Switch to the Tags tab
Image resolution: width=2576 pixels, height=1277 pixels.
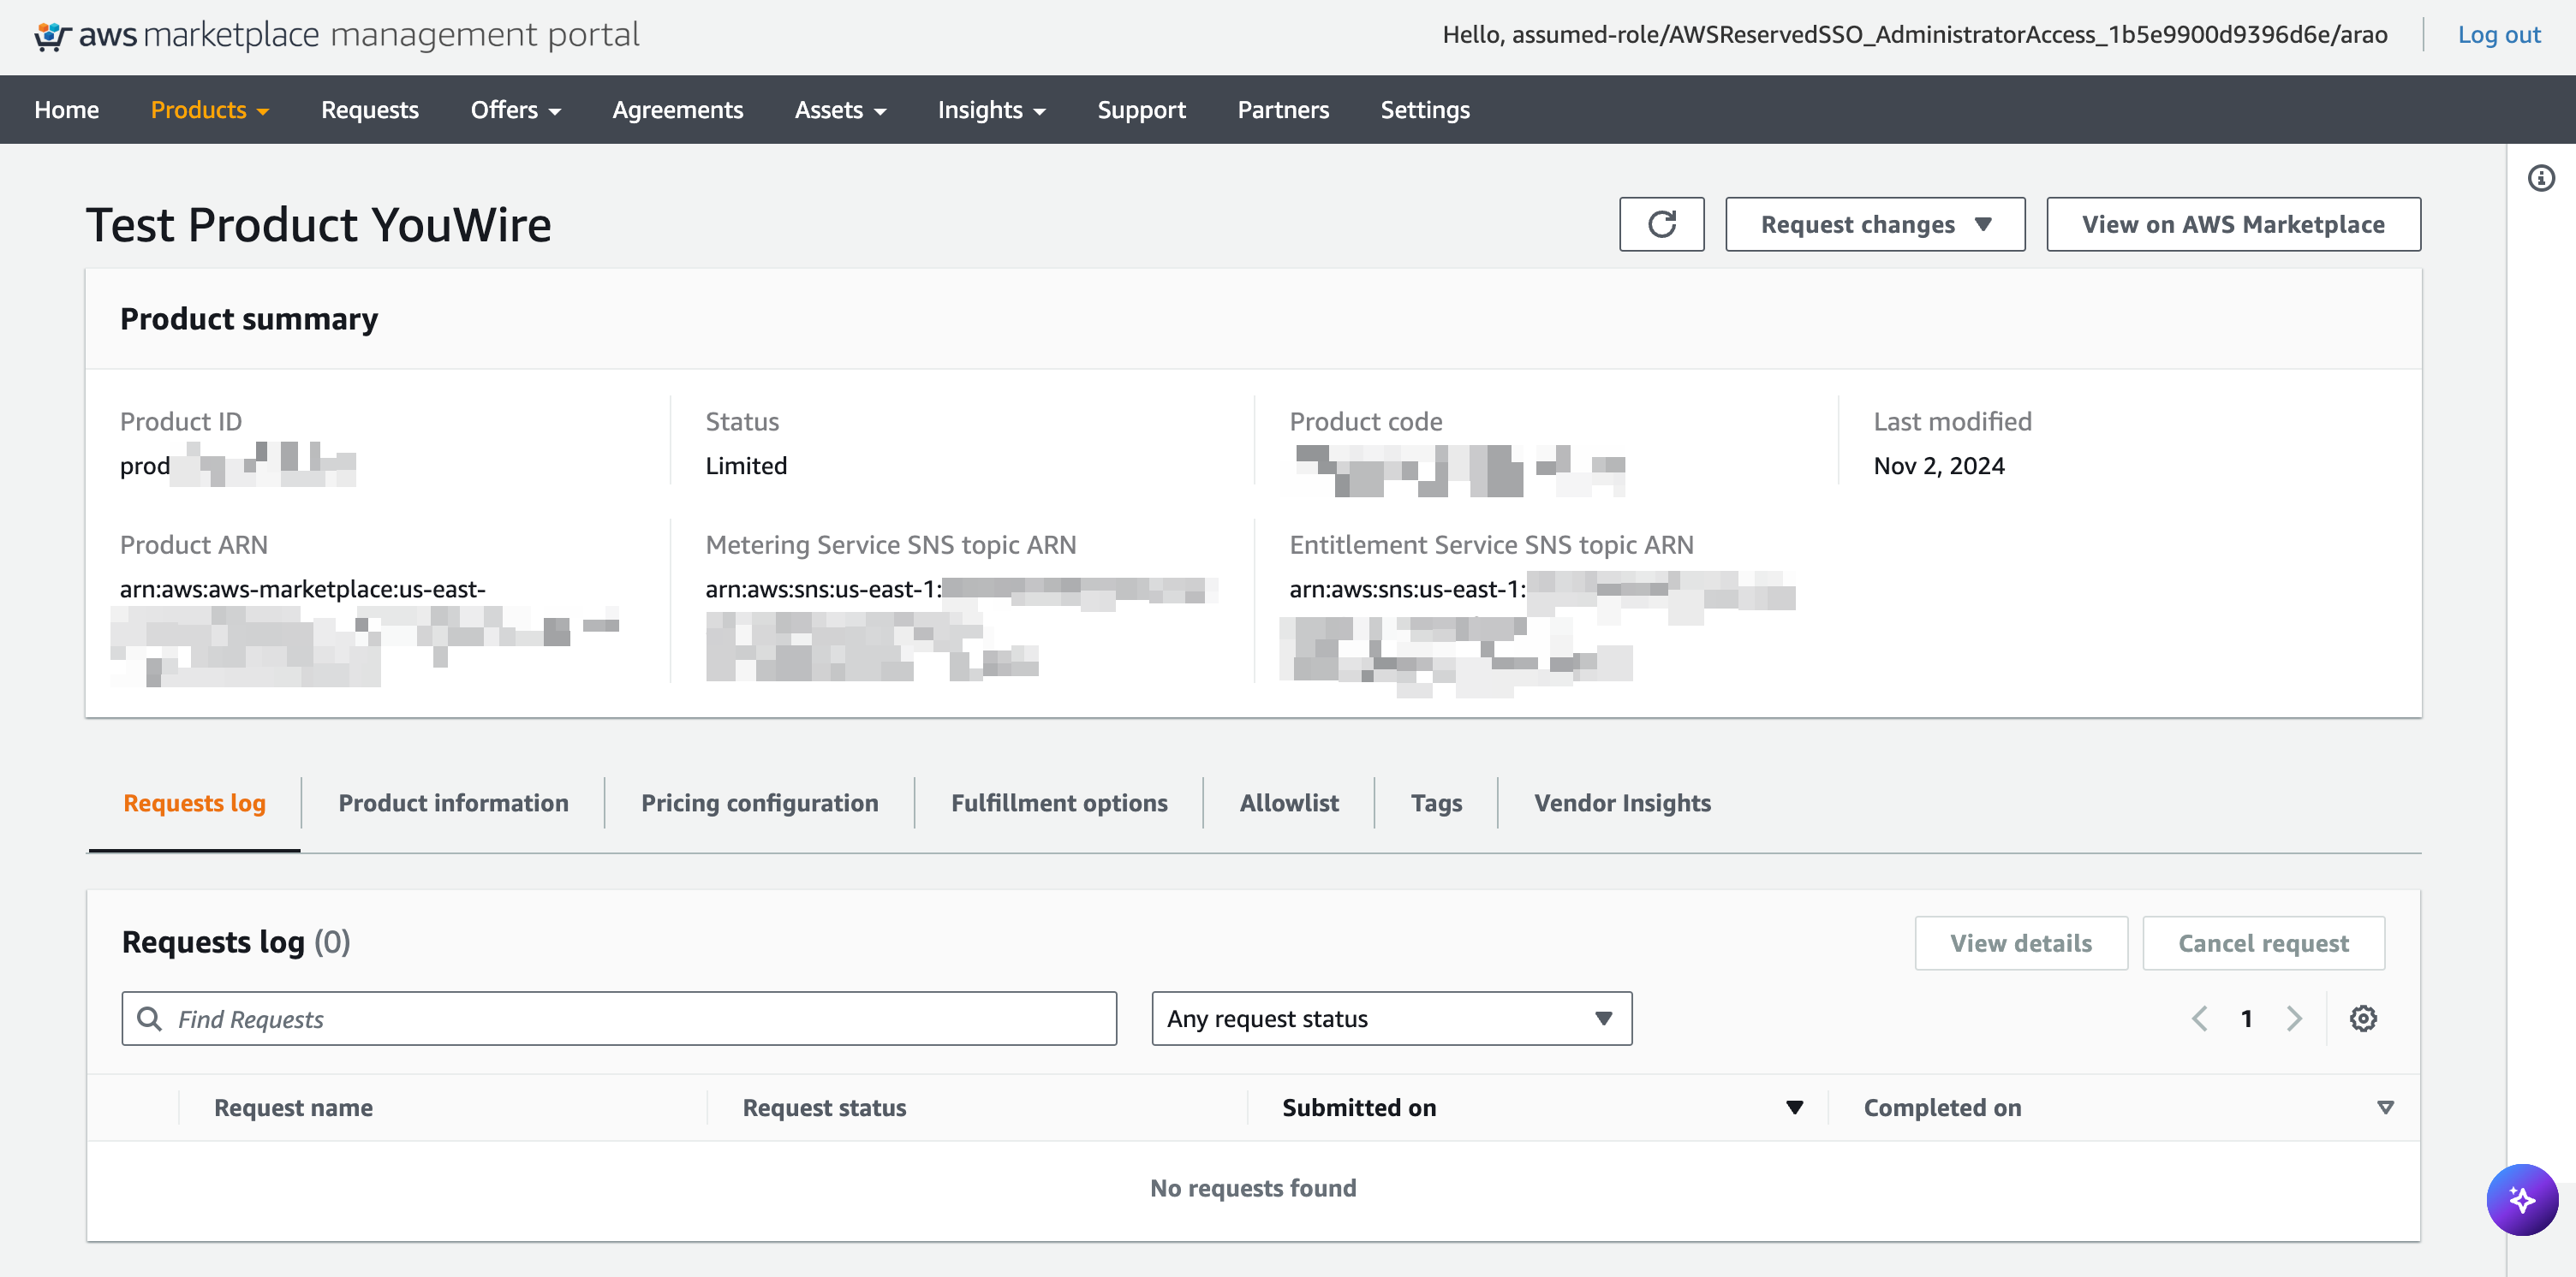click(1436, 804)
